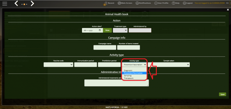Focus the Administered by field

tap(140, 30)
